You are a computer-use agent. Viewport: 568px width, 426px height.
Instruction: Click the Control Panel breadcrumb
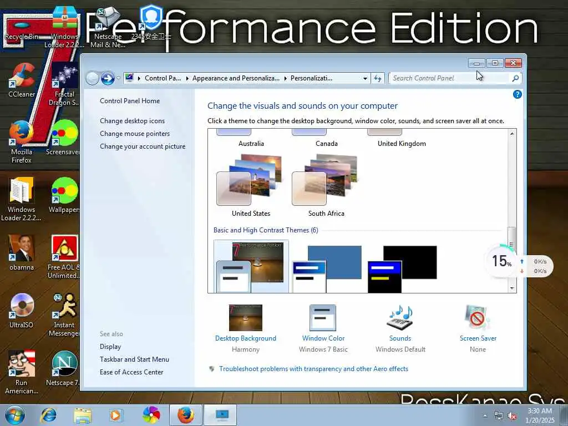(x=163, y=78)
